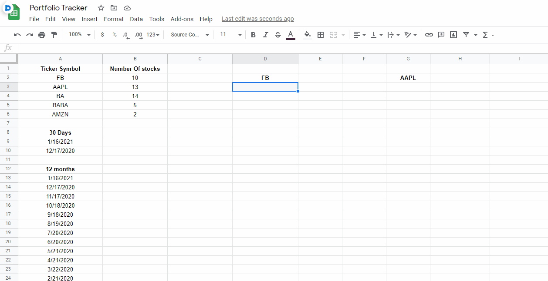Screen dimensions: 548x281
Task: Open the font size 11 dropdown
Action: click(x=230, y=35)
